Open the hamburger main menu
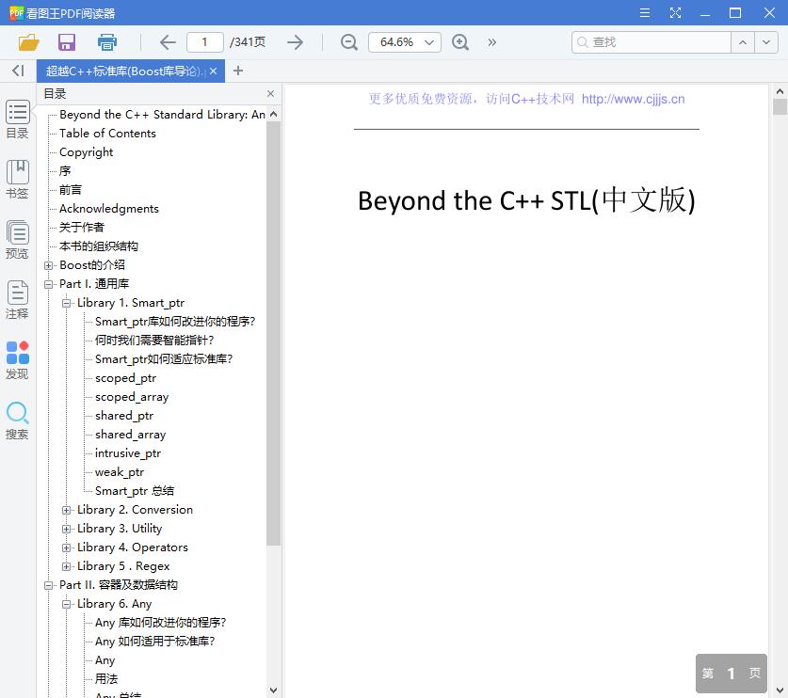Screen dimensions: 788x698 (645, 13)
